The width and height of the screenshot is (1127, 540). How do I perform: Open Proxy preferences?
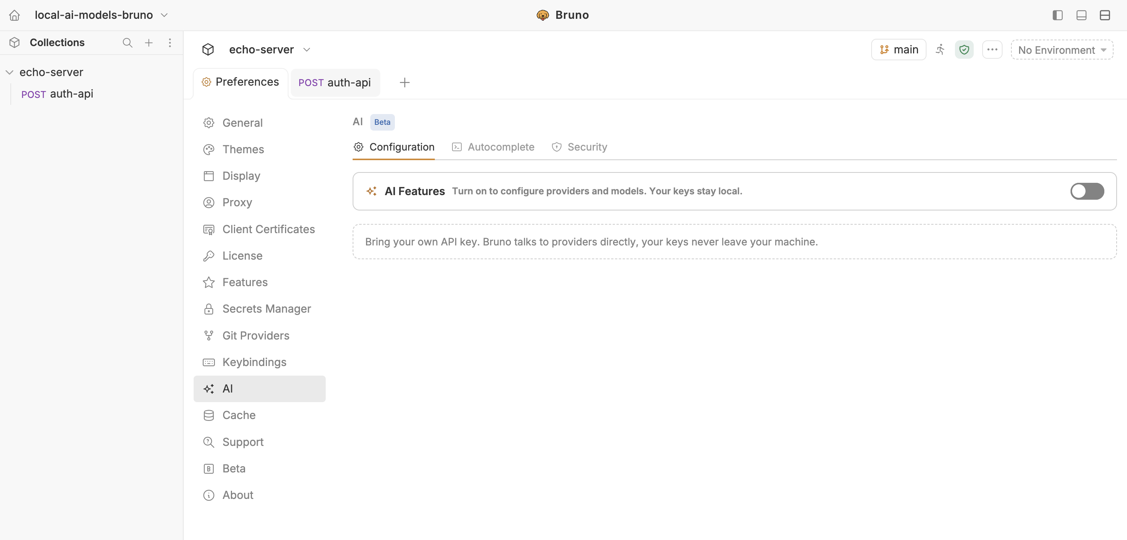pyautogui.click(x=259, y=203)
